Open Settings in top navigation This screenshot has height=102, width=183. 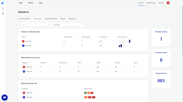[161, 3]
